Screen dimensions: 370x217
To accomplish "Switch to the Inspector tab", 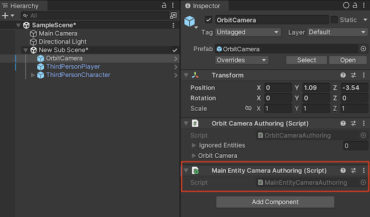I will [x=207, y=6].
